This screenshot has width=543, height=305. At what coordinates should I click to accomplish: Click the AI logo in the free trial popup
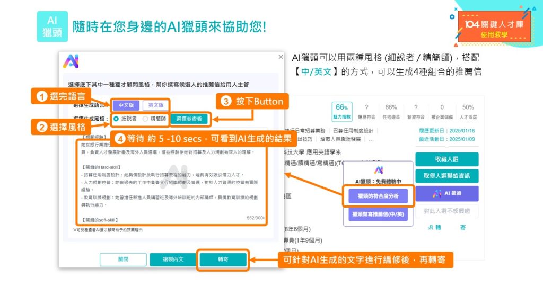pyautogui.click(x=378, y=170)
